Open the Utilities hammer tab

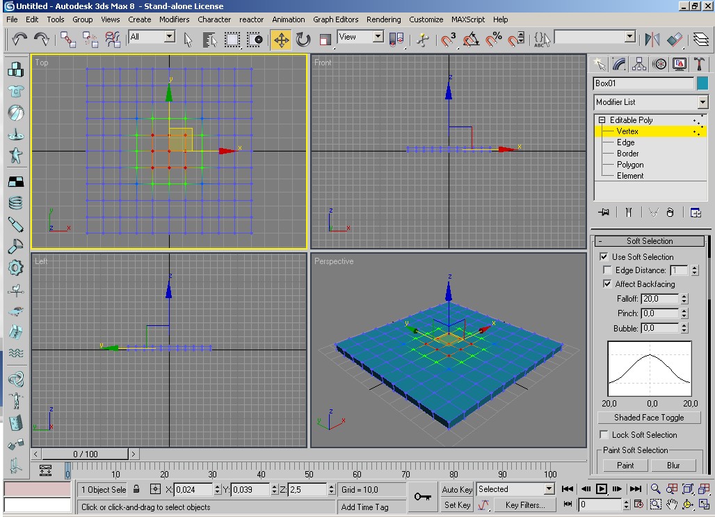coord(699,64)
